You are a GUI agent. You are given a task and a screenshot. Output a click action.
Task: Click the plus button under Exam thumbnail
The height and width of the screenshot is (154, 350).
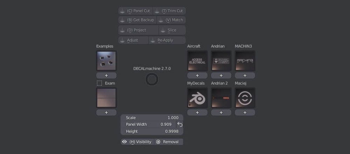(106, 112)
